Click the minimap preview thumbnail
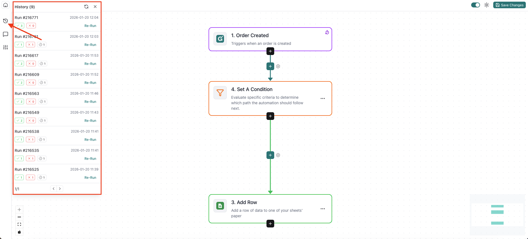528x239 pixels. click(497, 215)
